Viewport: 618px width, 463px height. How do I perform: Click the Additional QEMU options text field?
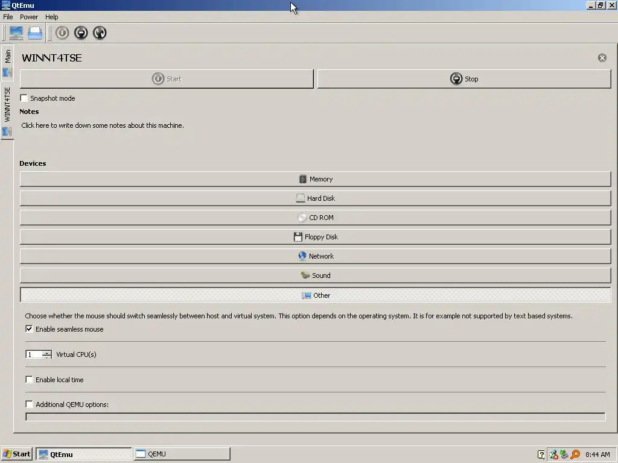click(315, 417)
